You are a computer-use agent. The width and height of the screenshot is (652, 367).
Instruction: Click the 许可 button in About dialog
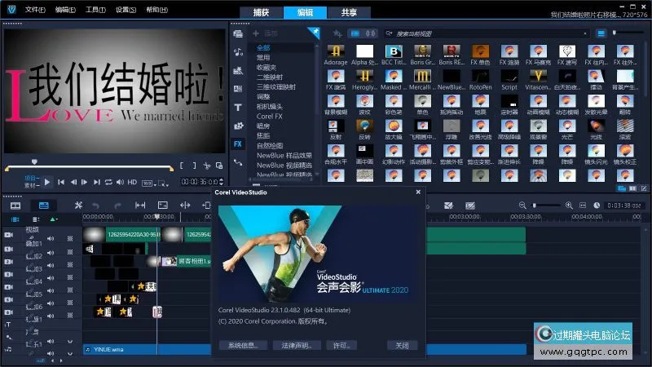341,345
